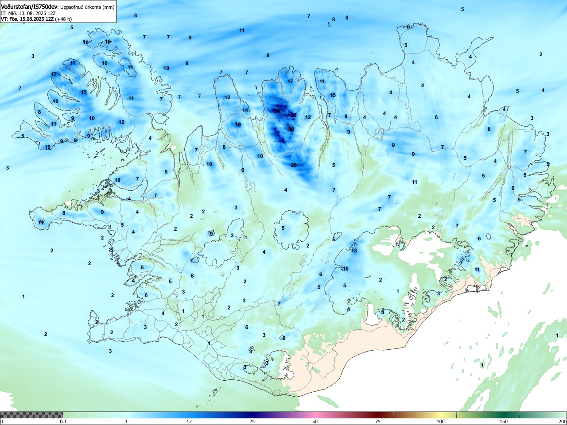Click the '150' label on the color scale
The width and height of the screenshot is (567, 425).
(504, 421)
